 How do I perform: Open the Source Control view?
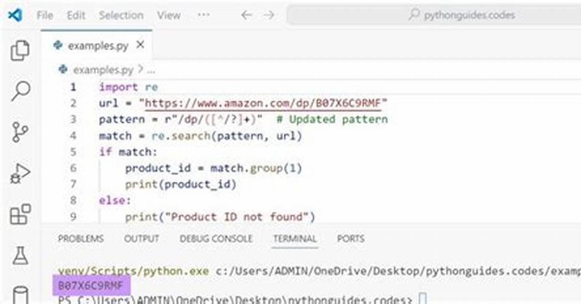[20, 132]
